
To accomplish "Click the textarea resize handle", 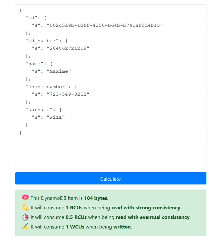I will (204, 165).
